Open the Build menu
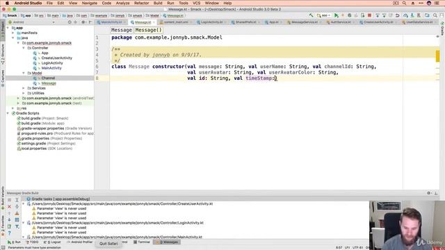This screenshot has width=445, height=250. (x=158, y=3)
